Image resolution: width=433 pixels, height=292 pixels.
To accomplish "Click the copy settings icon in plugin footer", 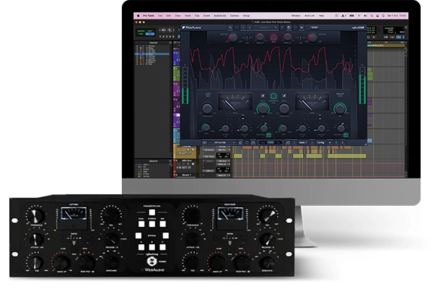I will point(240,142).
